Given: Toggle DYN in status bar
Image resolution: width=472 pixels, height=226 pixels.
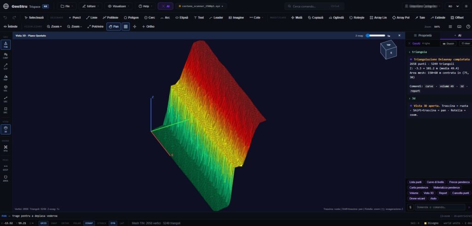Looking at the screenshot, I should tap(112, 223).
